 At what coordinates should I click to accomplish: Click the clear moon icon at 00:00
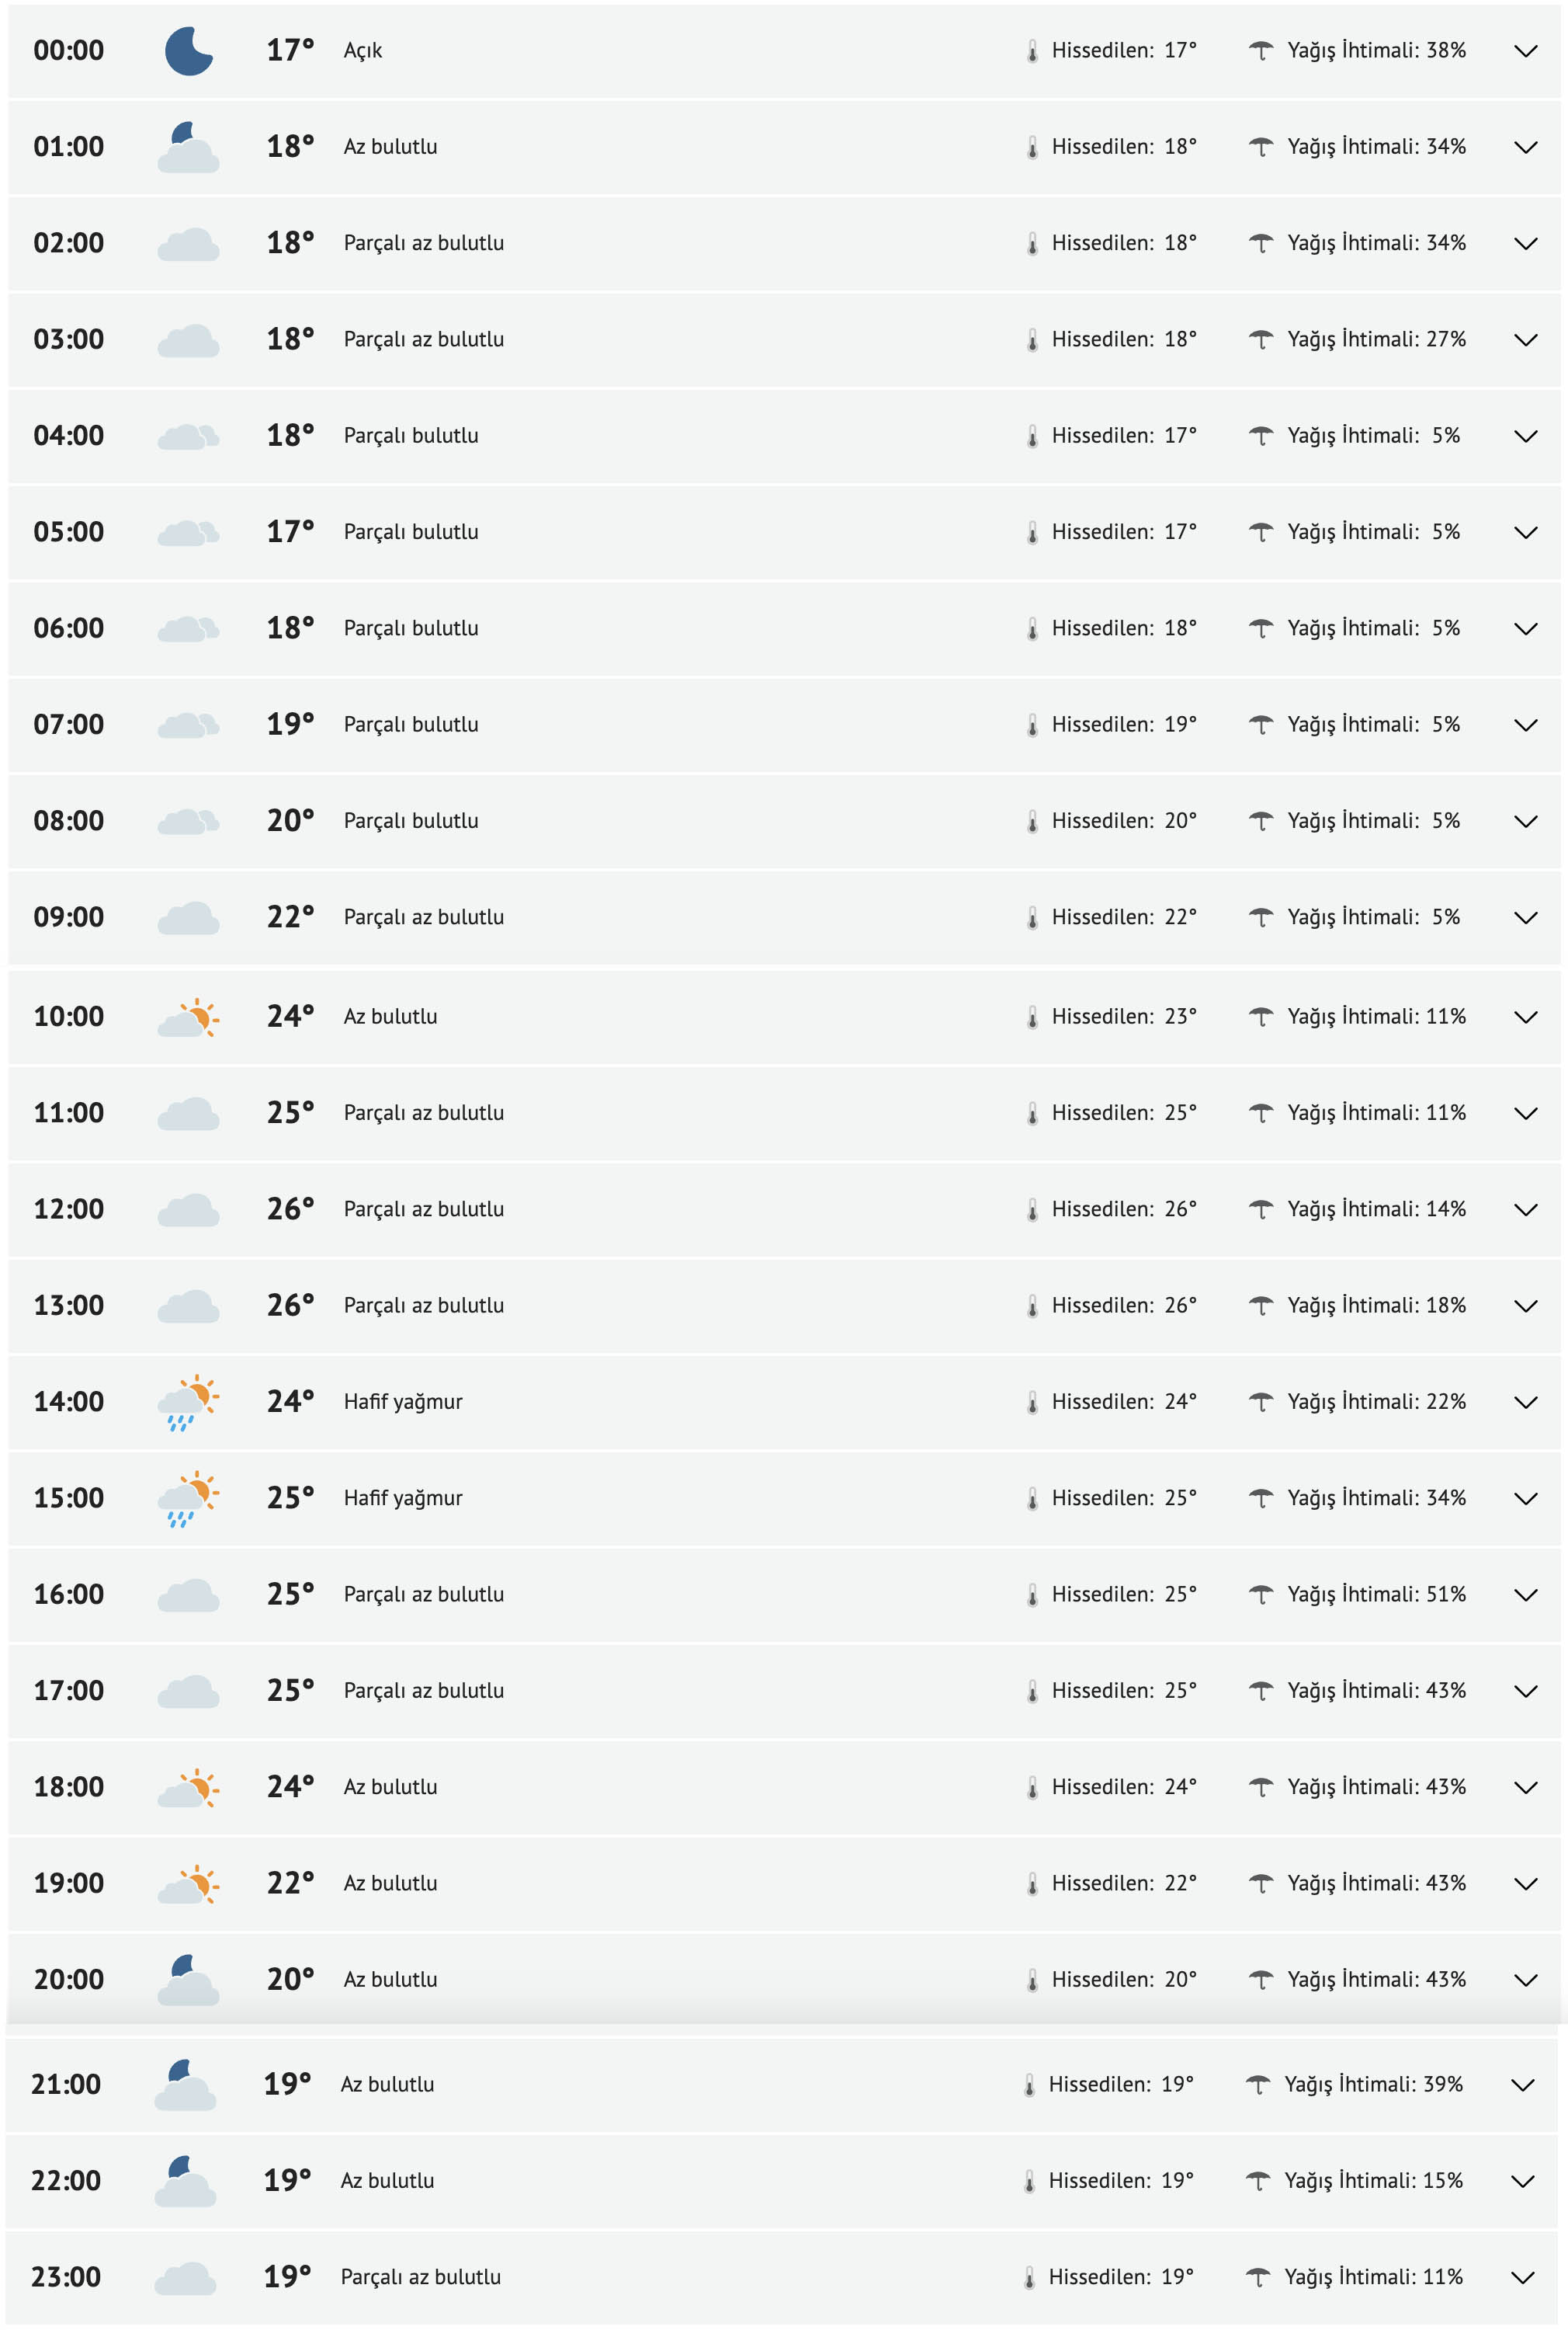188,51
